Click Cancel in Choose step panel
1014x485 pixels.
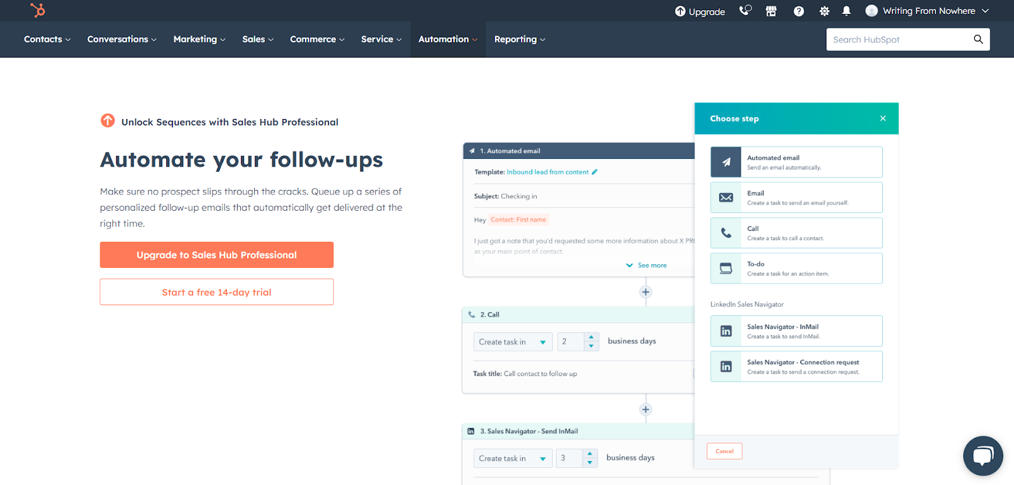pyautogui.click(x=724, y=451)
